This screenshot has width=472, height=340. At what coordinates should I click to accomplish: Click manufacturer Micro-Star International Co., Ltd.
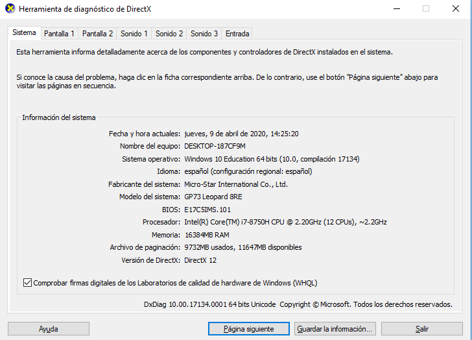(236, 184)
